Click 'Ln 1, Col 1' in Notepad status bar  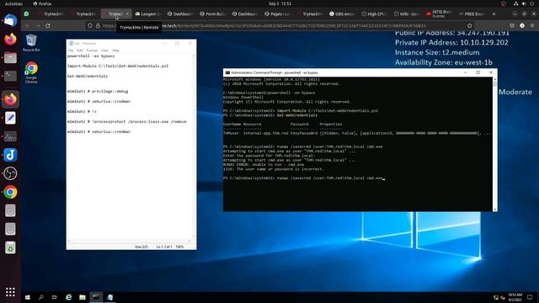pyautogui.click(x=164, y=247)
